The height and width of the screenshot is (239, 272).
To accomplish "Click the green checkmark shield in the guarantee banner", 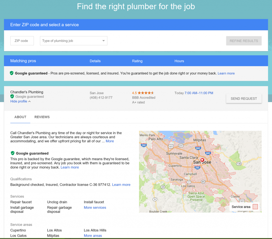I will click(x=11, y=73).
